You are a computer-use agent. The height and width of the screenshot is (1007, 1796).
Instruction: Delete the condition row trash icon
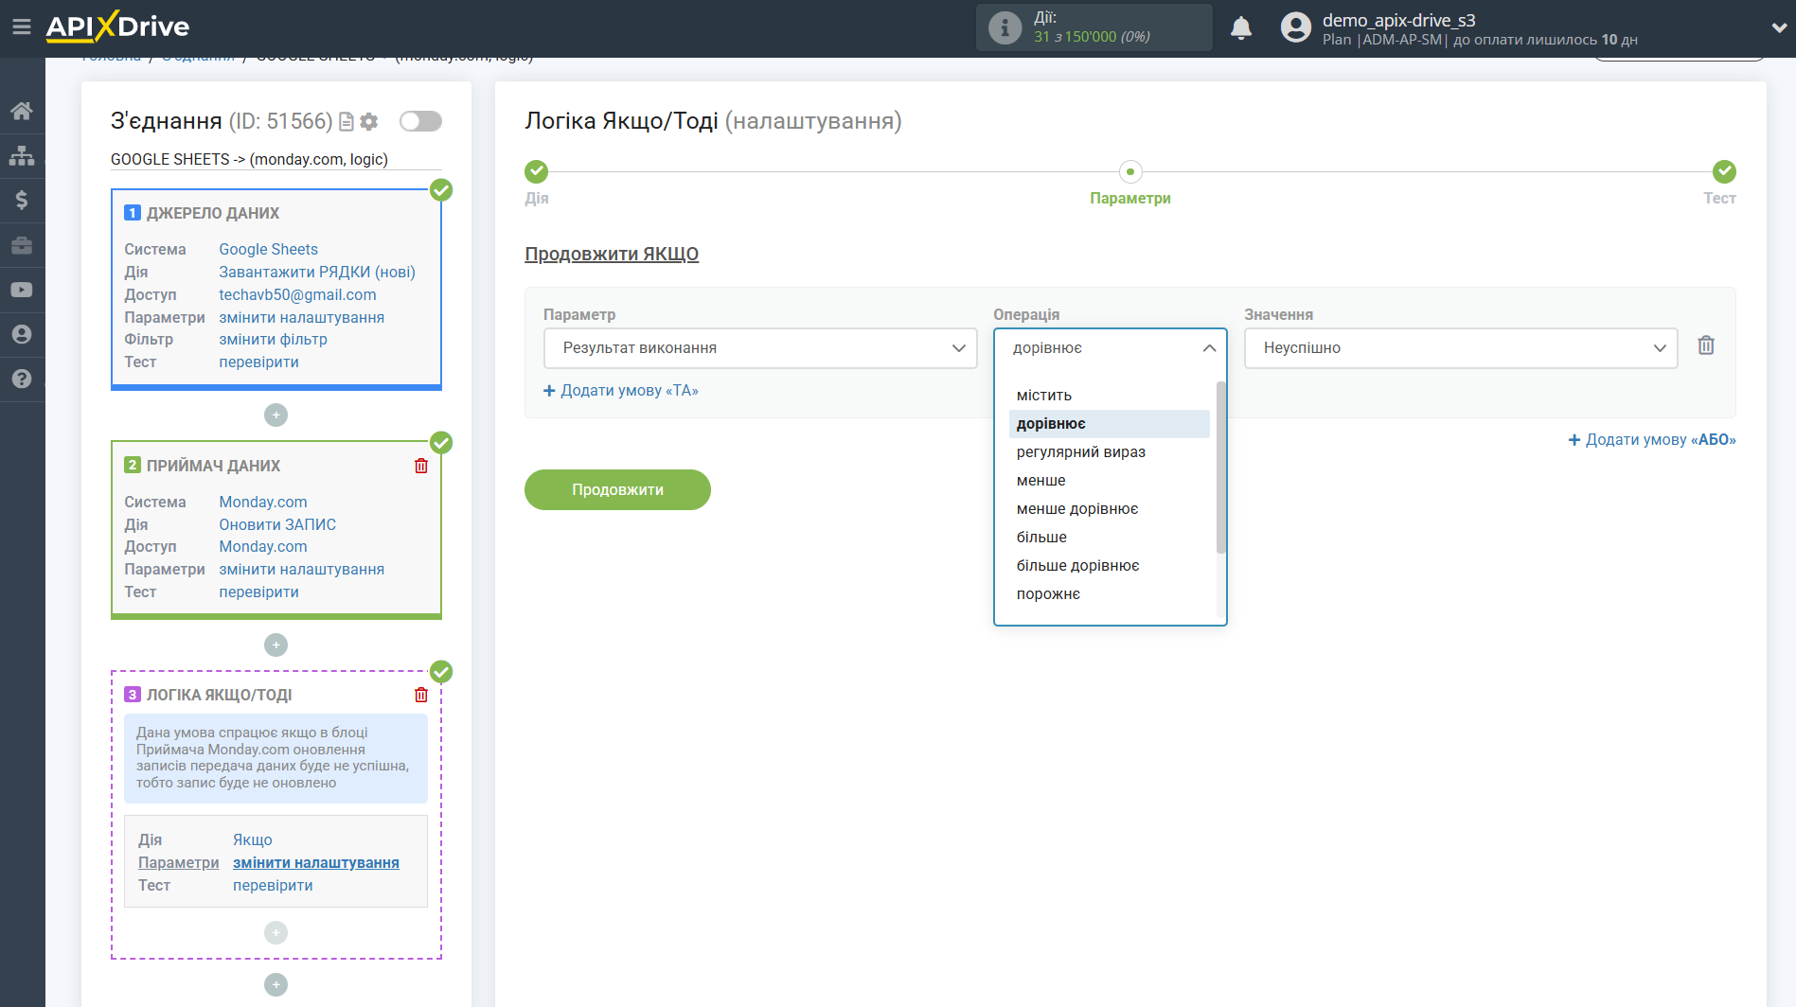[1706, 345]
